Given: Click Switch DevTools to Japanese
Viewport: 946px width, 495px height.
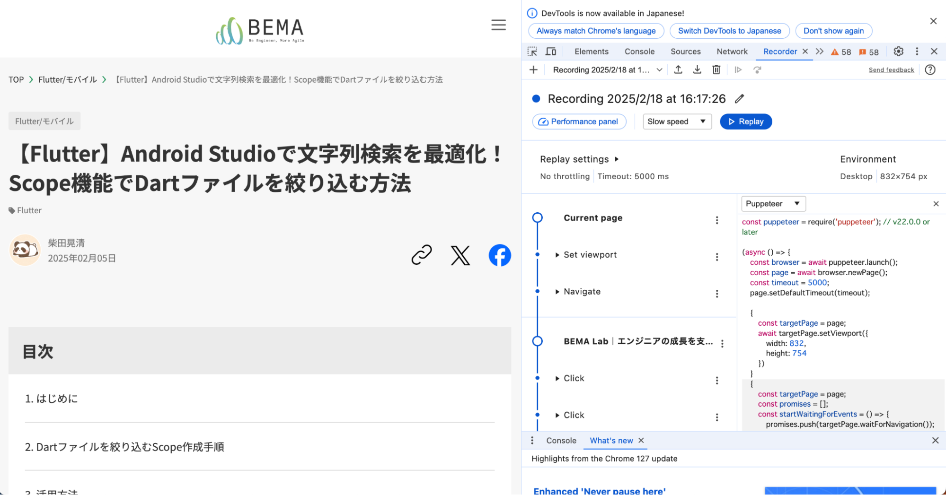Looking at the screenshot, I should 729,31.
